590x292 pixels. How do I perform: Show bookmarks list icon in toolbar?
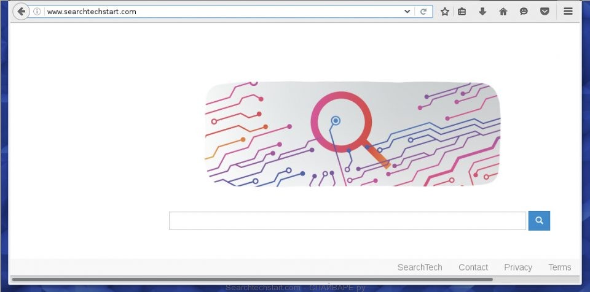pos(462,12)
